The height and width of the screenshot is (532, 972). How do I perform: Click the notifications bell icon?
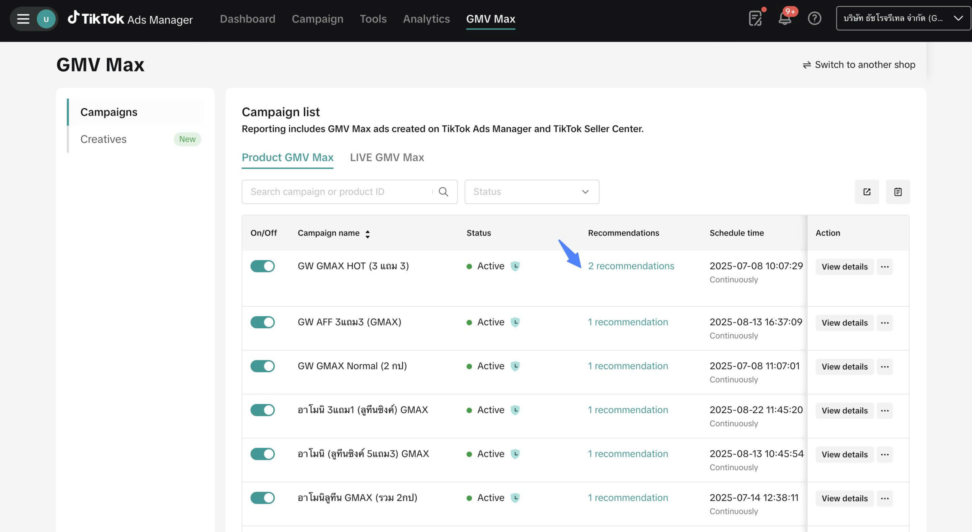pos(784,19)
